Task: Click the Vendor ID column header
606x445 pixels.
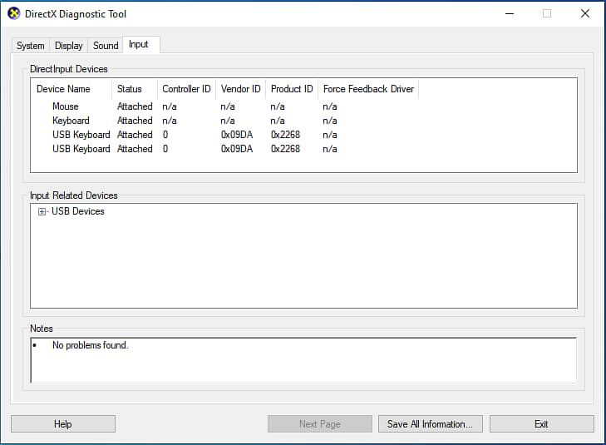Action: pos(241,89)
